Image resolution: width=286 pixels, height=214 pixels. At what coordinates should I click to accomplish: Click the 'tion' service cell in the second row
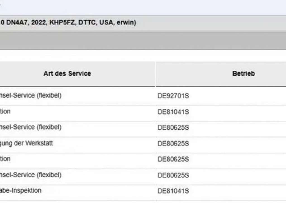(x=5, y=111)
